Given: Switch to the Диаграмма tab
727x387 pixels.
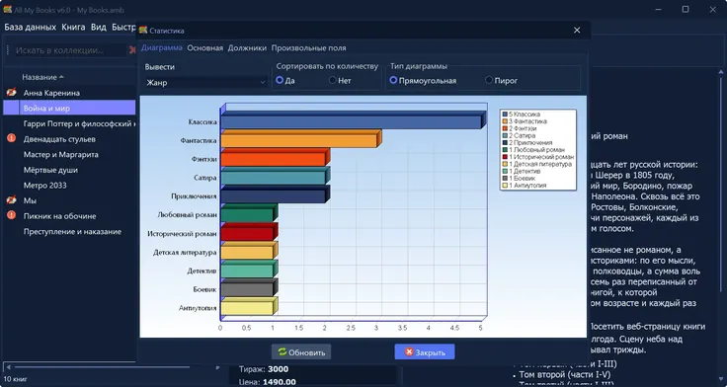Looking at the screenshot, I should [x=161, y=47].
